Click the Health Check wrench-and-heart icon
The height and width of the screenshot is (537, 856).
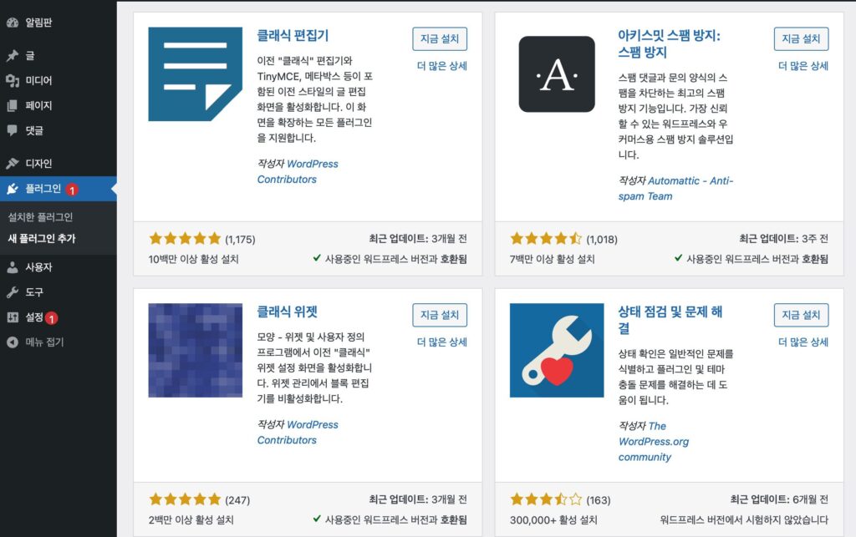557,350
